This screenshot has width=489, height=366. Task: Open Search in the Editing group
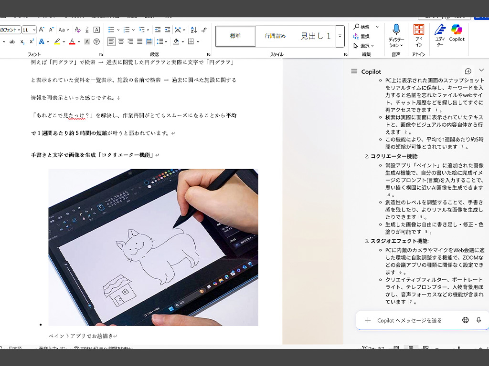(362, 27)
